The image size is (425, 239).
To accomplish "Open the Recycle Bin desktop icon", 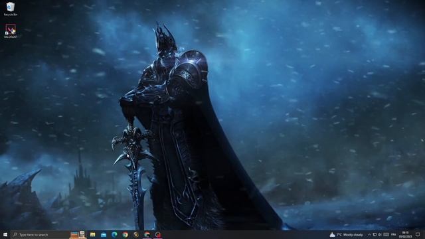I will (11, 9).
